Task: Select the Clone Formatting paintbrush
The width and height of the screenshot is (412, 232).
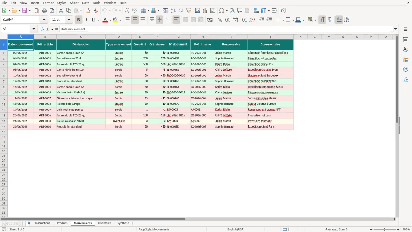Action: (x=88, y=11)
